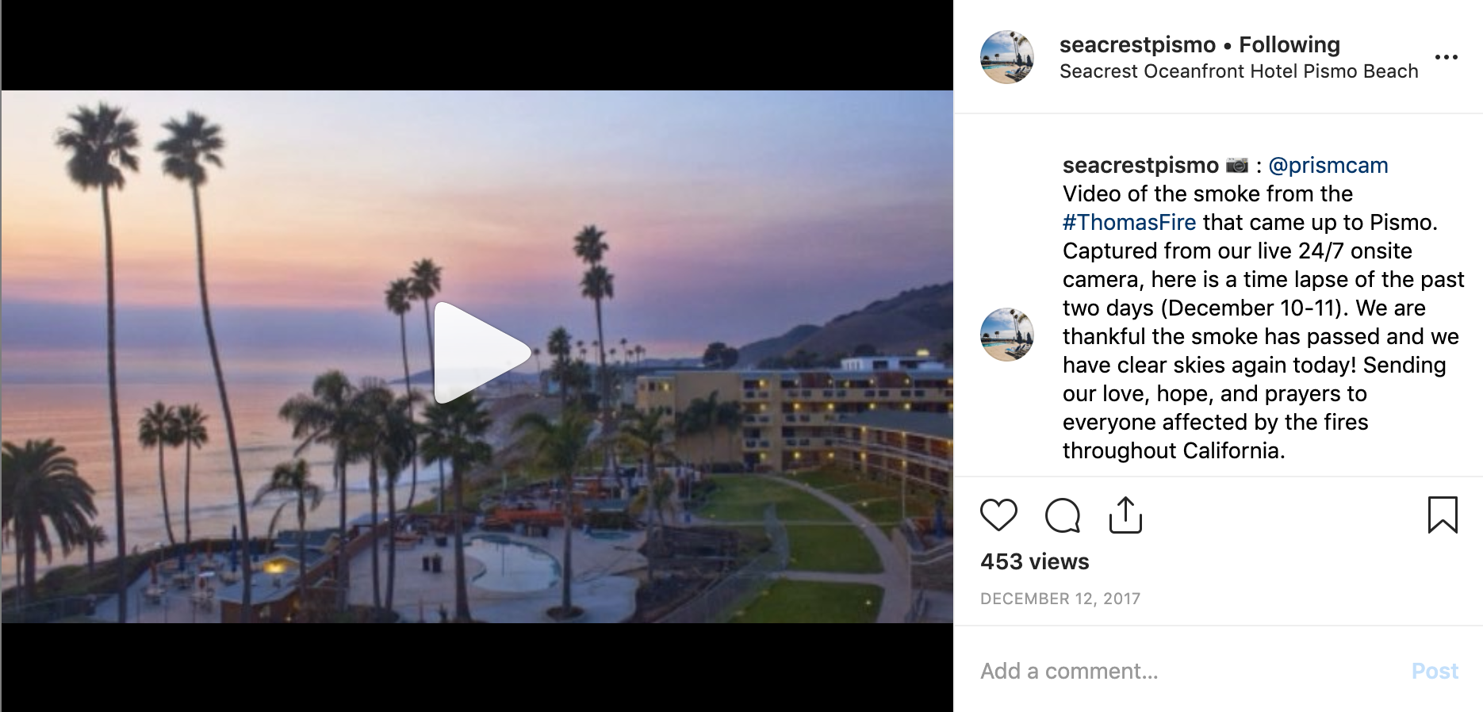The height and width of the screenshot is (712, 1483).
Task: Open the three-dot more options menu
Action: click(x=1447, y=57)
